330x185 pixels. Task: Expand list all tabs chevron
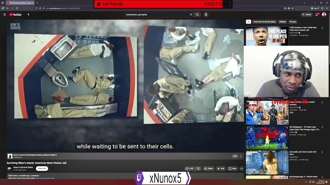(304, 3)
